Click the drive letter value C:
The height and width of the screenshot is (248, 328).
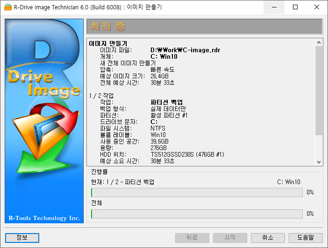click(154, 122)
